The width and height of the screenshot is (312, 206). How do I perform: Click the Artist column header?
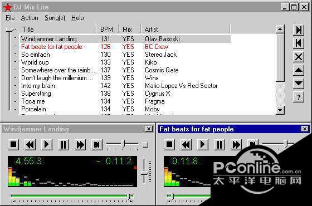click(x=186, y=29)
